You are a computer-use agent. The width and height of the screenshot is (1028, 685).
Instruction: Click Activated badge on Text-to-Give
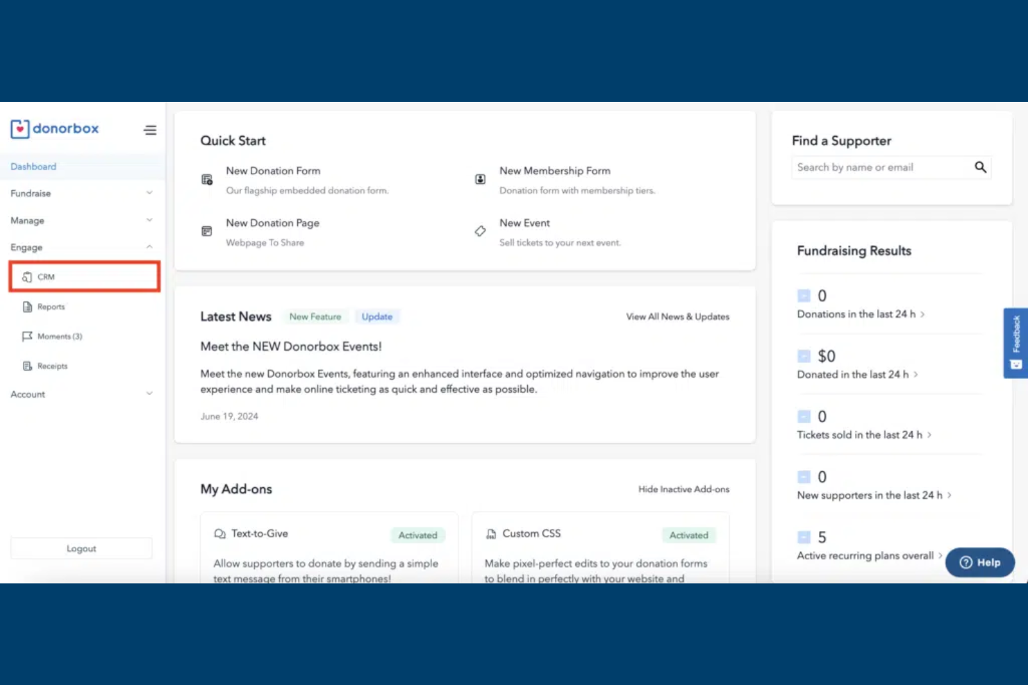point(417,535)
